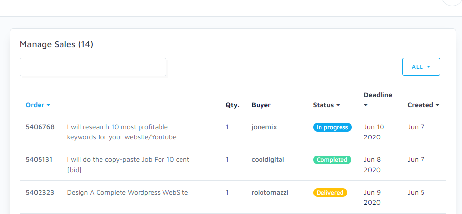View buyer jonemix's profile

click(264, 127)
